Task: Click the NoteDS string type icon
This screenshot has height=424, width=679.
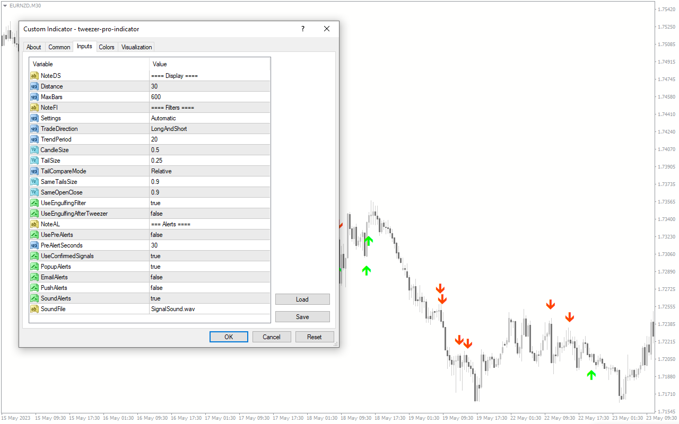Action: pos(34,76)
